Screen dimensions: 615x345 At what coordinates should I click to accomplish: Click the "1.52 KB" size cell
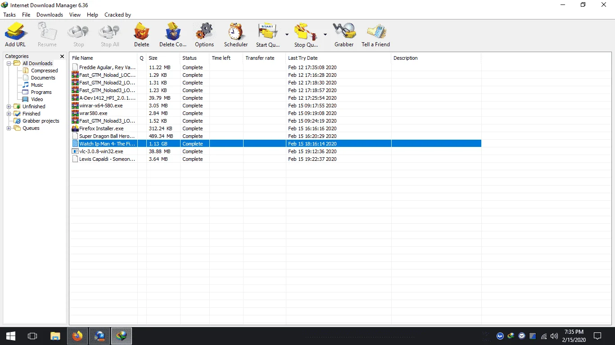click(158, 121)
